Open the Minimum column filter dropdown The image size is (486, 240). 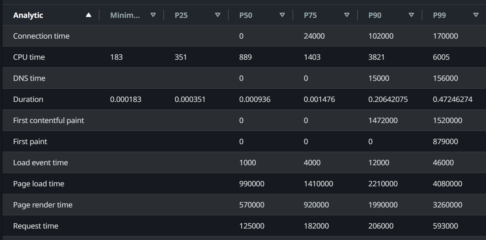click(153, 15)
